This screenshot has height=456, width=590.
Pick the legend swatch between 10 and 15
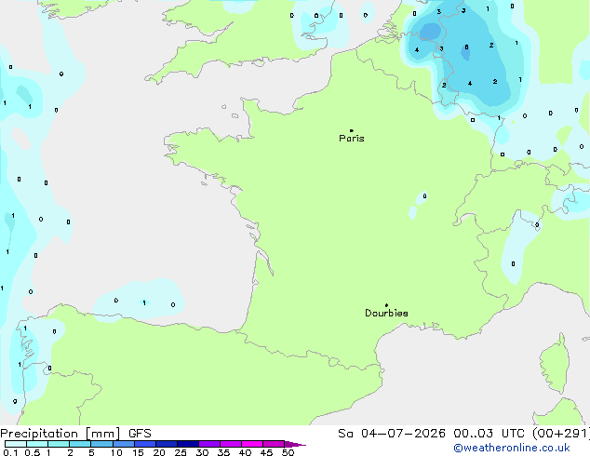(x=123, y=444)
